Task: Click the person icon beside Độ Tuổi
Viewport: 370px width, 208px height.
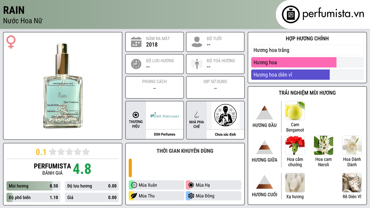Action: pyautogui.click(x=197, y=42)
